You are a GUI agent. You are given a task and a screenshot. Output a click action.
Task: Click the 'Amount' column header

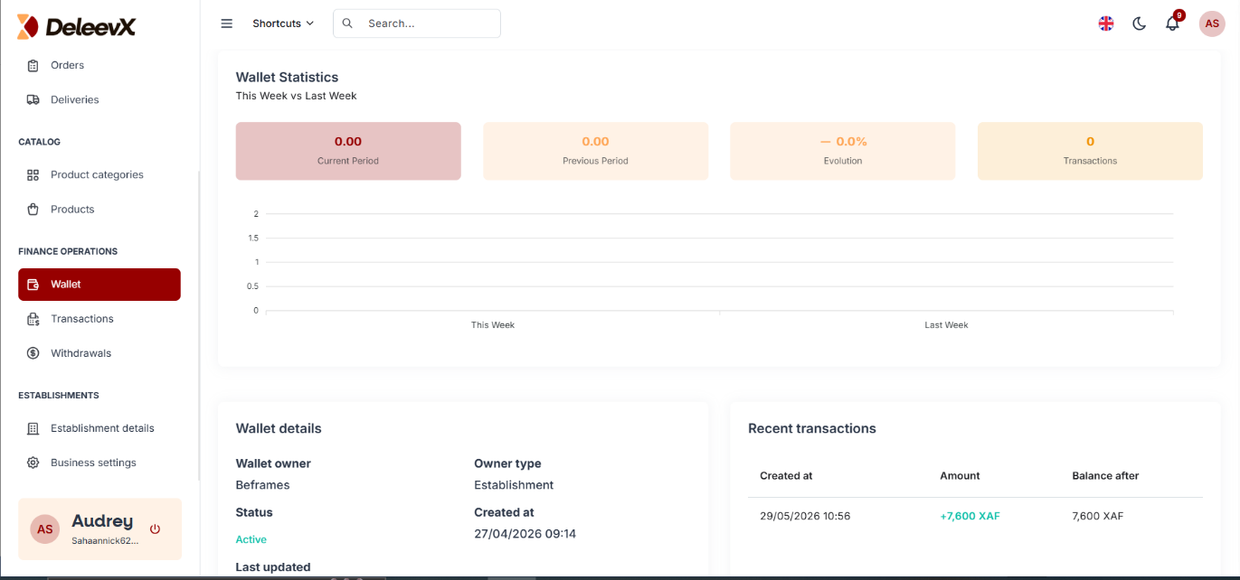[960, 476]
